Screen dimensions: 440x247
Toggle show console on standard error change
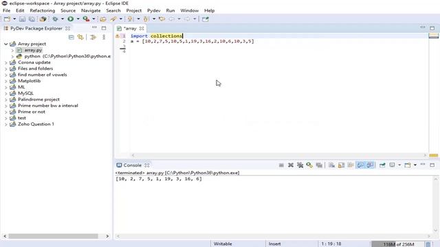371,165
